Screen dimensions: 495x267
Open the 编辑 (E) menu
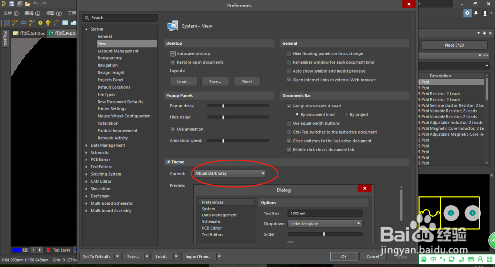click(x=32, y=13)
